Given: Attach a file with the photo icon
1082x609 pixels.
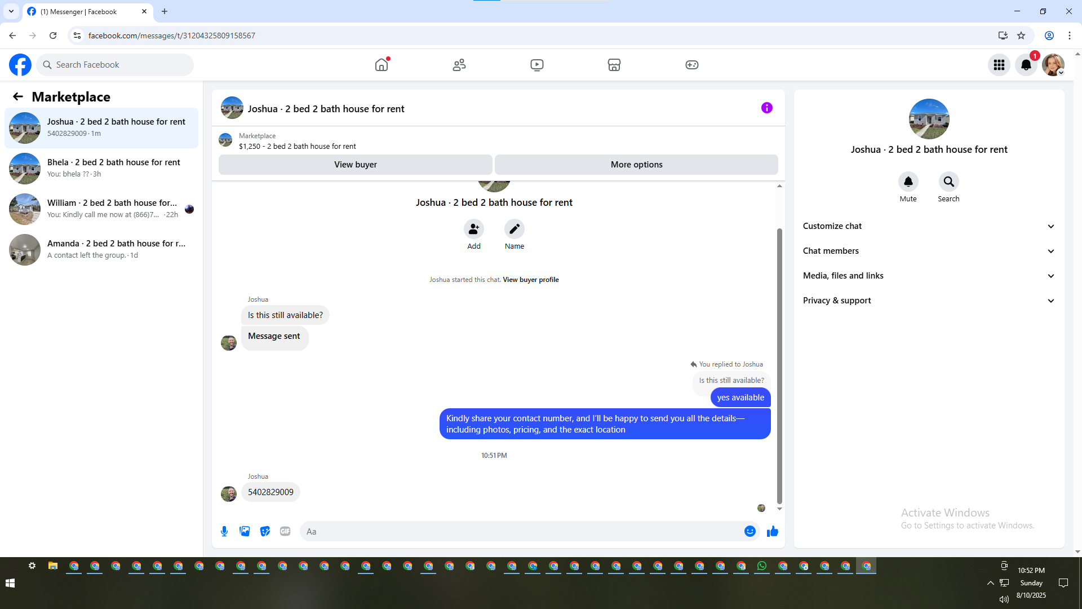Looking at the screenshot, I should (245, 531).
